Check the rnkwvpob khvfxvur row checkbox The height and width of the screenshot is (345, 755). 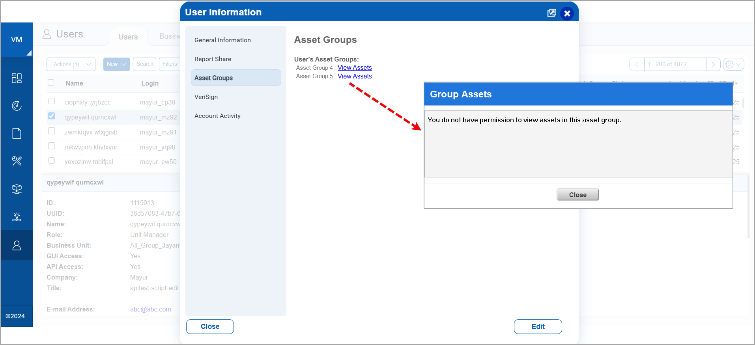[51, 146]
